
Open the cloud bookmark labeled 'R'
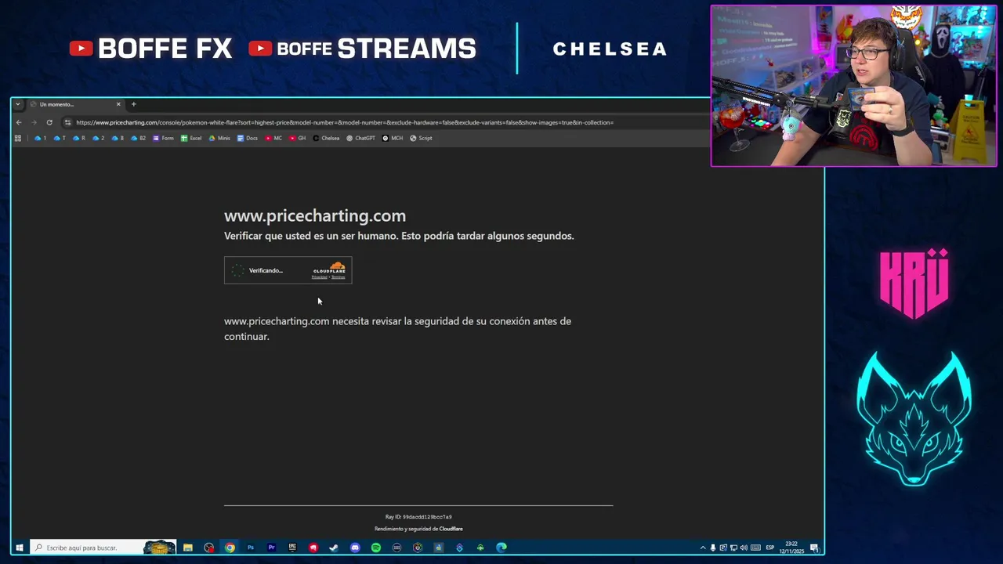(x=79, y=138)
